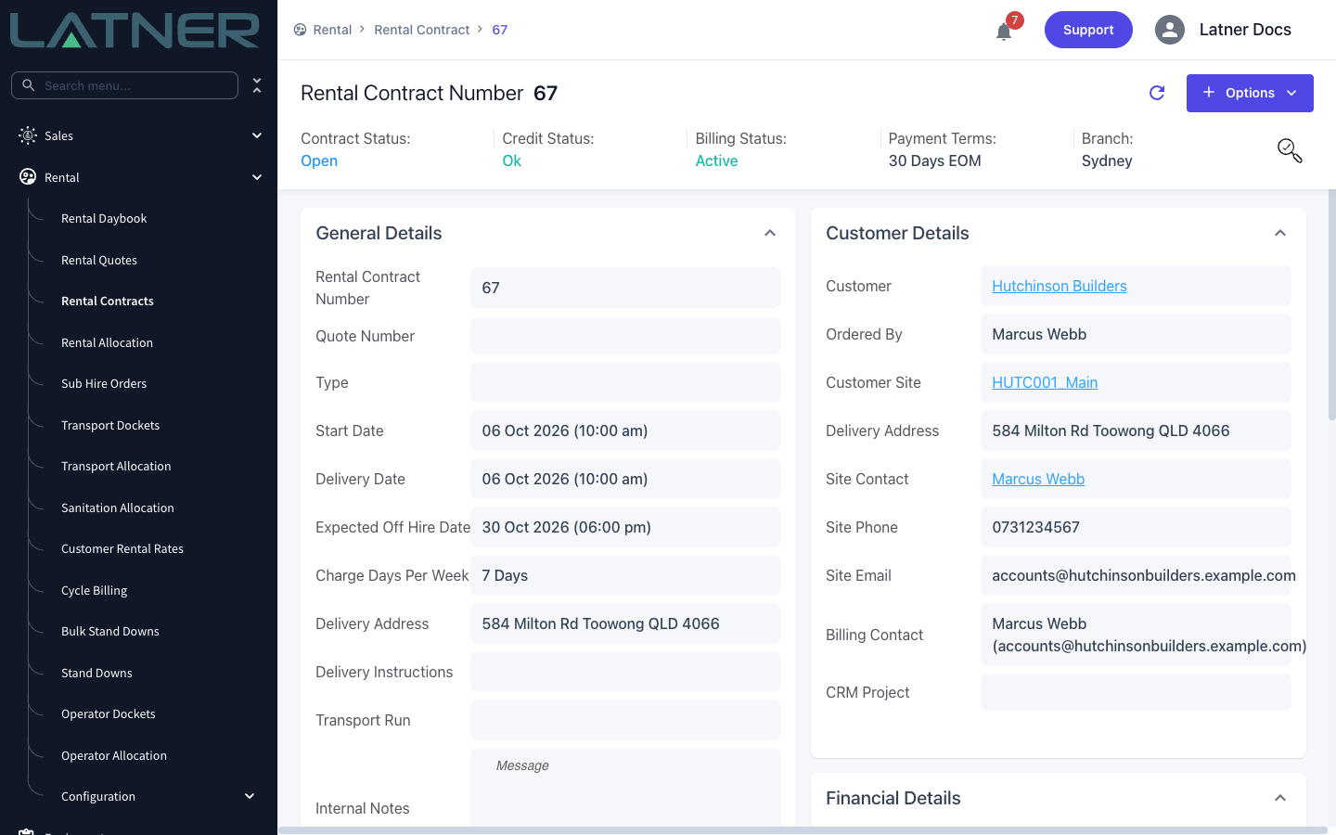The width and height of the screenshot is (1336, 835).
Task: Open HUTC001_Main customer site link
Action: [1045, 382]
